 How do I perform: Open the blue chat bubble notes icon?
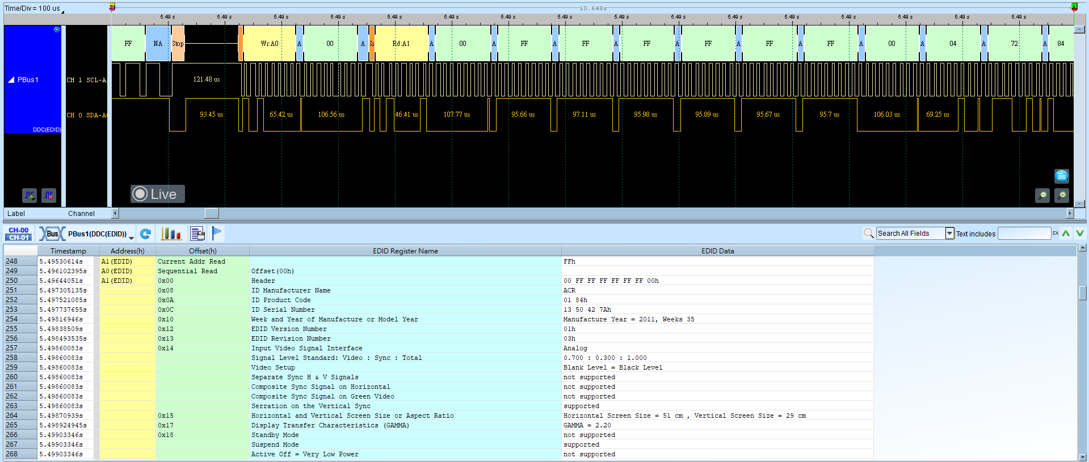click(x=1062, y=176)
